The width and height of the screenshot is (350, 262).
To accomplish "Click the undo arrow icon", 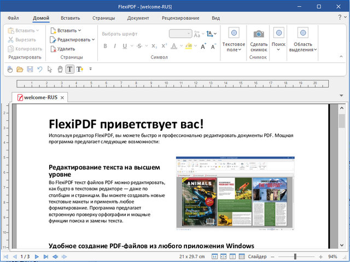I will point(39,69).
